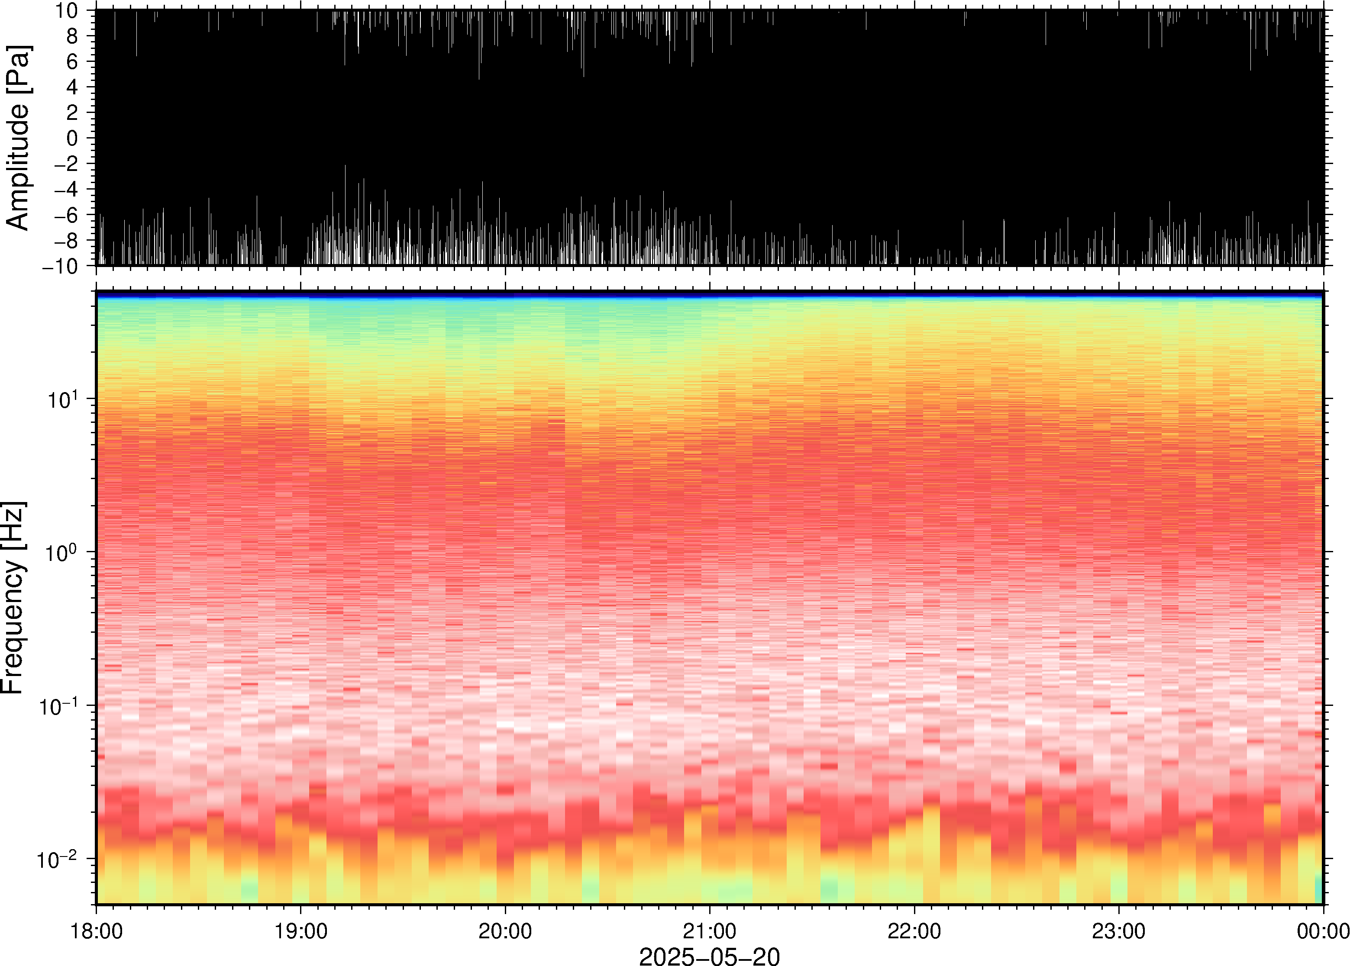Click the Frequency [Hz] axis title
Viewport: 1350px width, 966px height.
pyautogui.click(x=13, y=598)
